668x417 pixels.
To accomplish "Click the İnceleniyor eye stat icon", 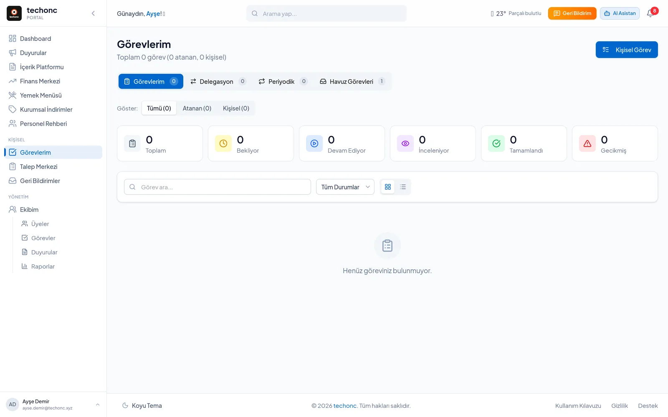I will (405, 143).
